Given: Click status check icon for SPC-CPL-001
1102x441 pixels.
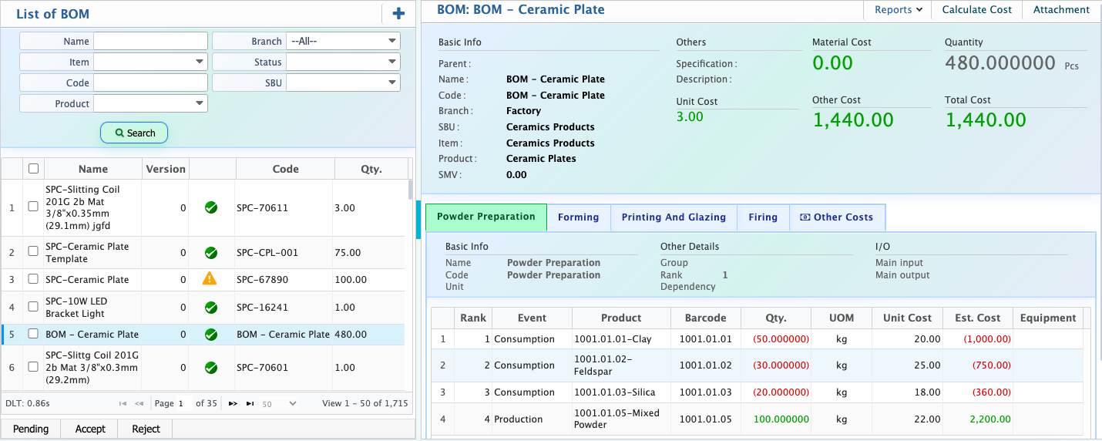Looking at the screenshot, I should click(x=211, y=253).
